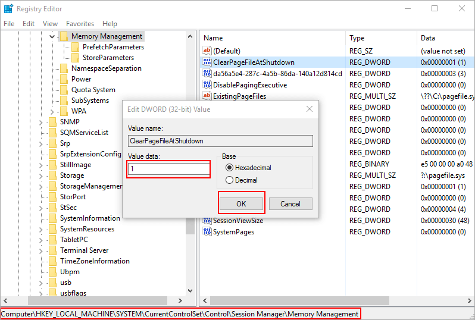The height and width of the screenshot is (320, 475).
Task: Select the TimeZoneInformation key
Action: click(95, 261)
